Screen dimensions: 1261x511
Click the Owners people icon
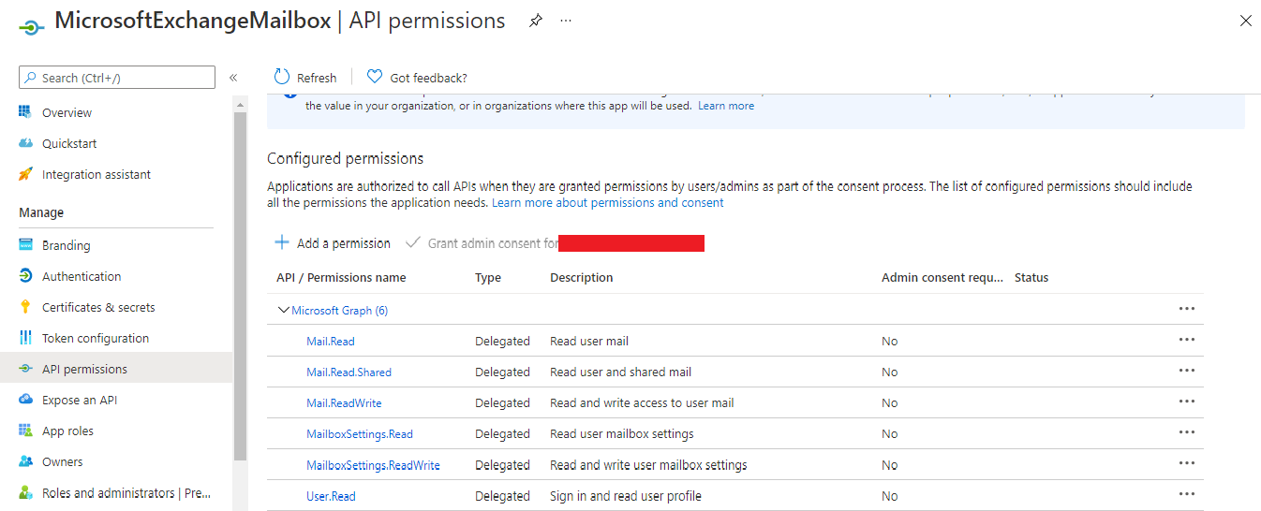25,461
